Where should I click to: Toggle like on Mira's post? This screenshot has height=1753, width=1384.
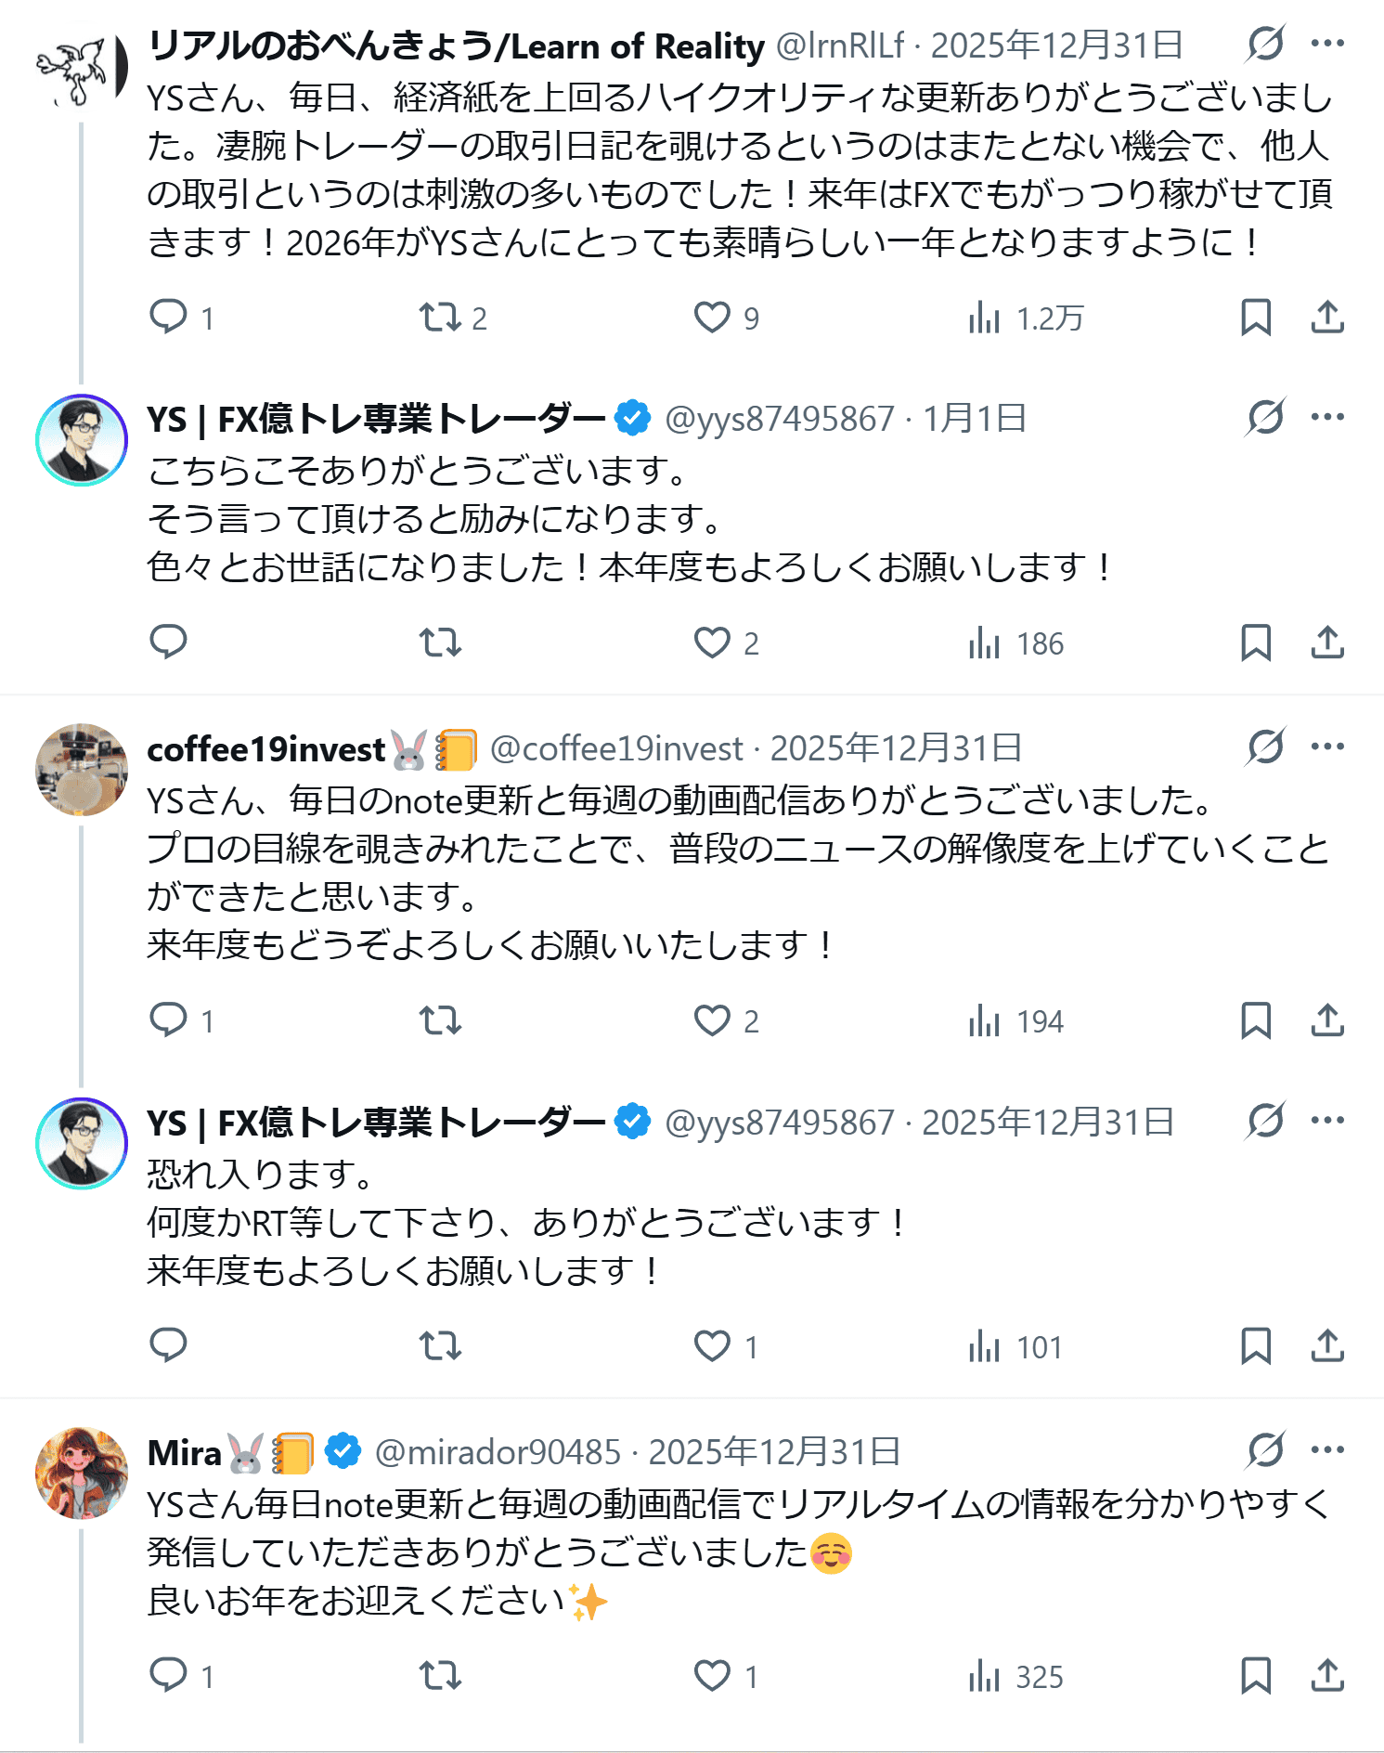712,1676
